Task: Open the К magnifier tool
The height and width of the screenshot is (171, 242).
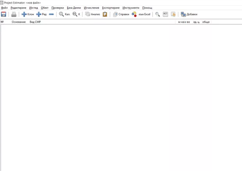Action: pos(76,14)
